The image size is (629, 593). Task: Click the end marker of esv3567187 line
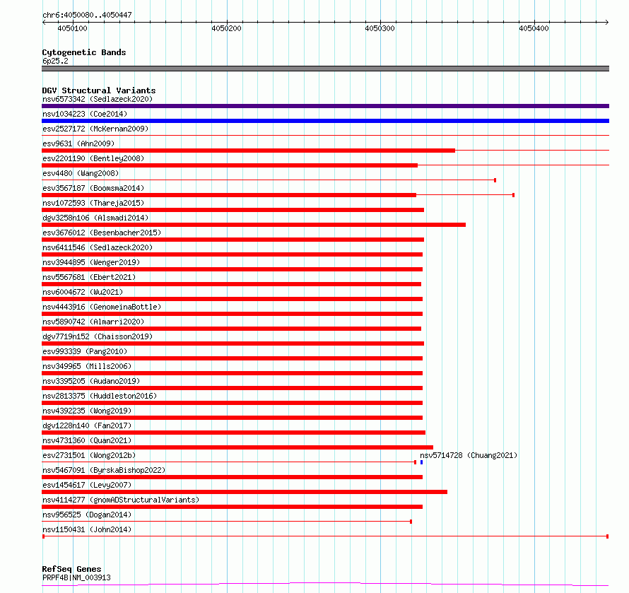coord(514,195)
